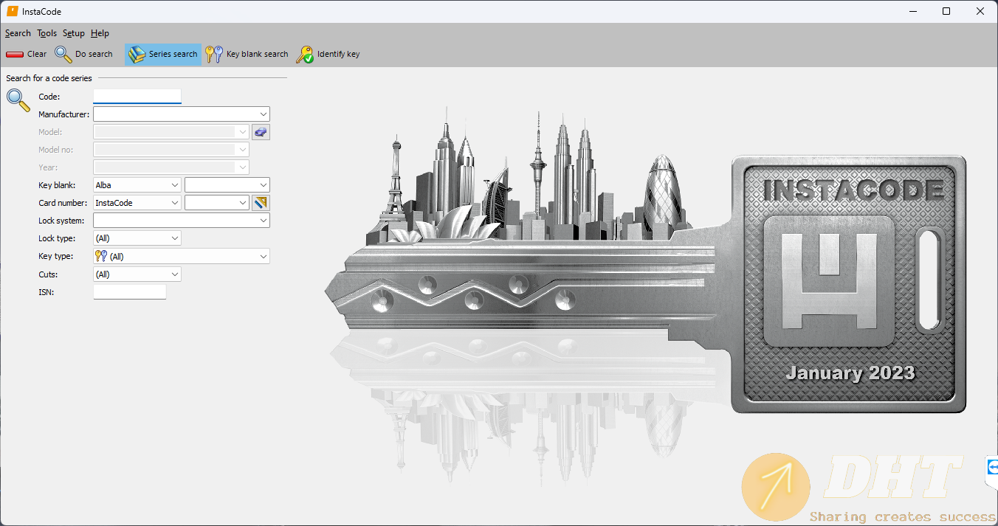Viewport: 998px width, 526px height.
Task: Open the Search menu
Action: pos(18,33)
